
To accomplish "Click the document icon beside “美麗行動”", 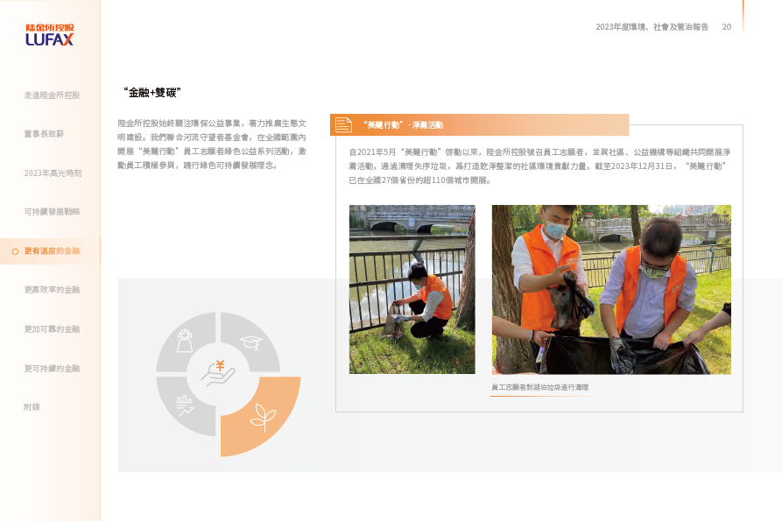I will point(343,125).
